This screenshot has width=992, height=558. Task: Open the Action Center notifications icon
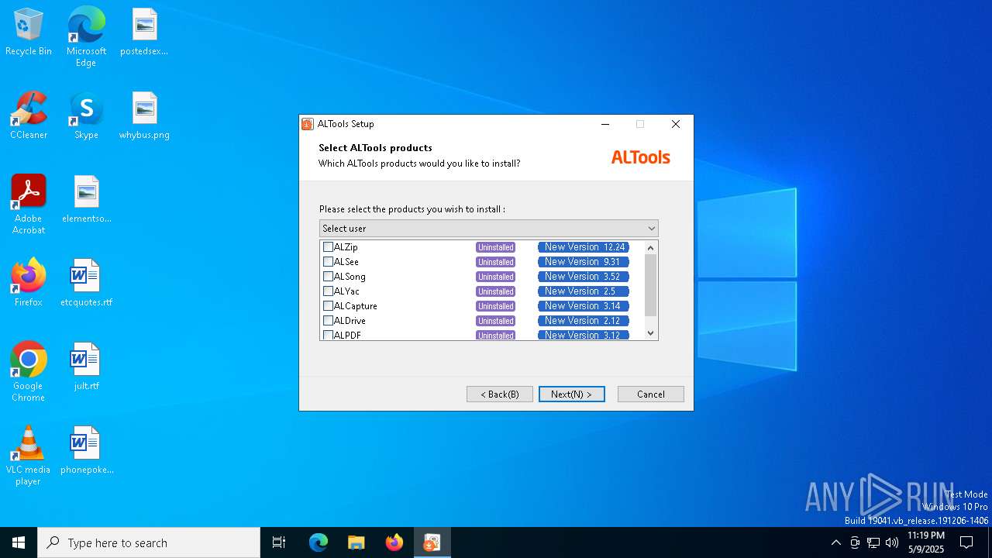pyautogui.click(x=966, y=542)
